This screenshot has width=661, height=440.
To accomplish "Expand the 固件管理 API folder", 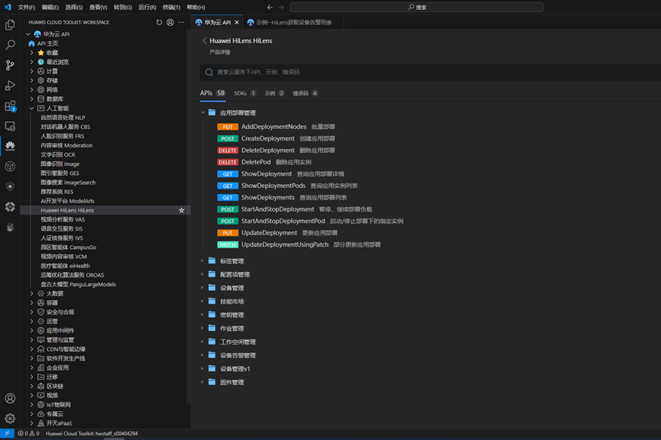I will coord(203,382).
